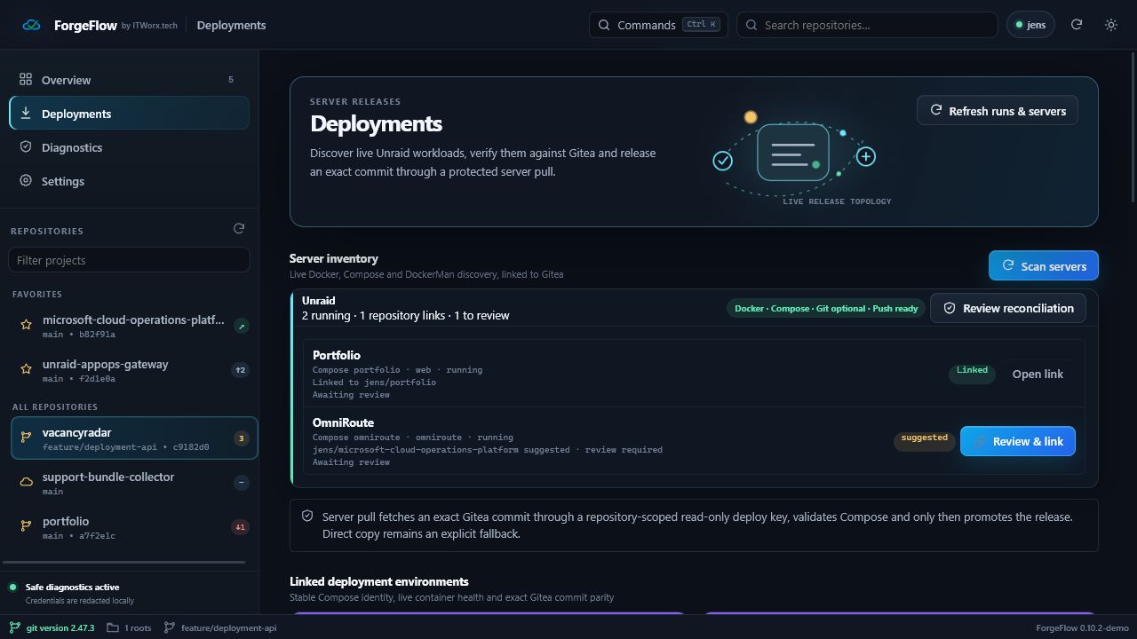Viewport: 1137px width, 639px height.
Task: Open the unraid-appops-gateway repository
Action: [x=134, y=370]
